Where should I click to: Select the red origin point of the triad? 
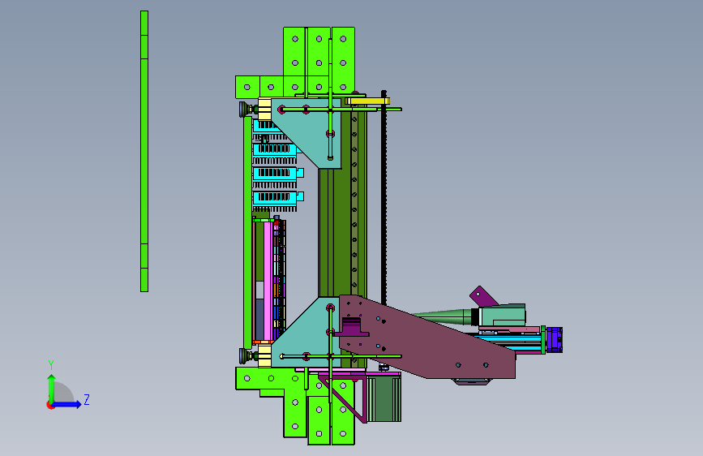tap(50, 405)
